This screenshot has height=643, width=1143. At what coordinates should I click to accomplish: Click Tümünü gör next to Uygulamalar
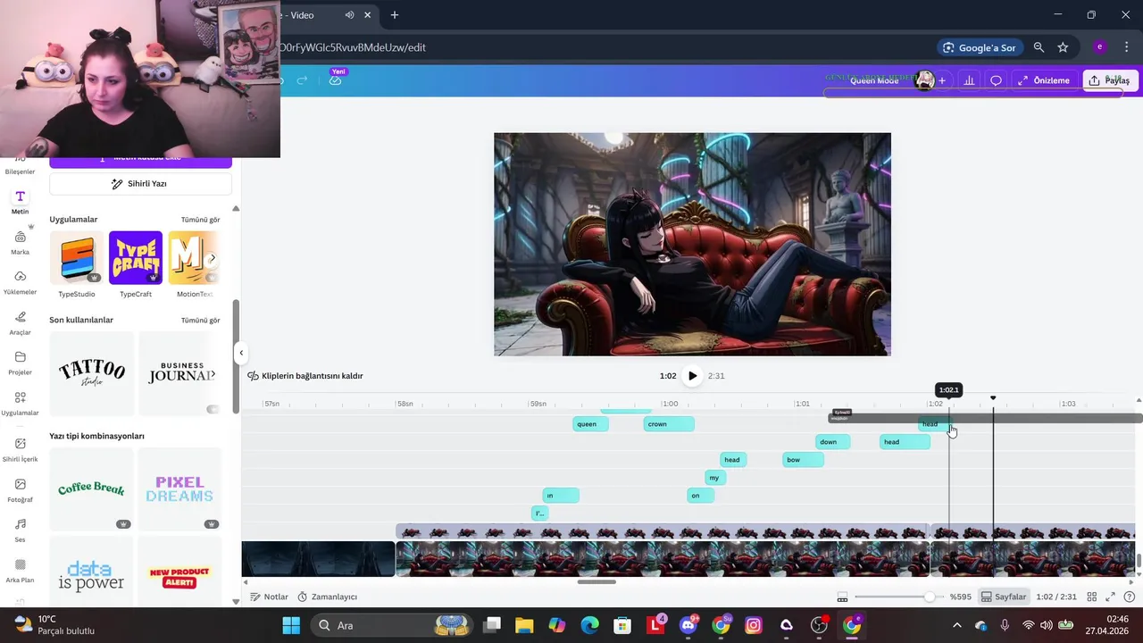(200, 220)
